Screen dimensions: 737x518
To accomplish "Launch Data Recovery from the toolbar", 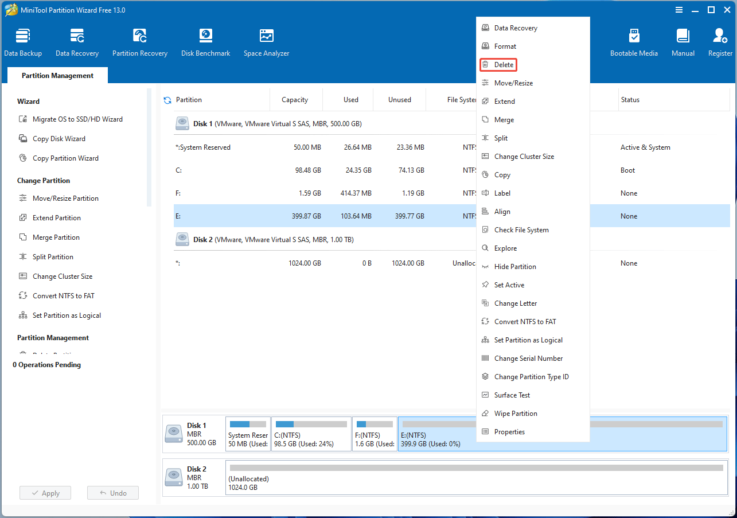I will click(77, 43).
